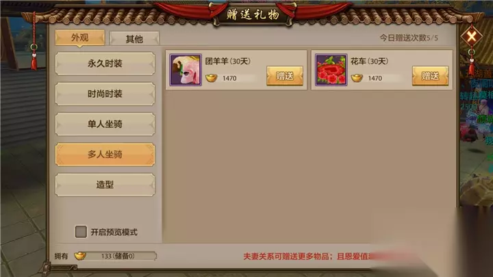The height and width of the screenshot is (277, 493).
Task: Click the 团羊羊(30天) item name
Action: click(x=228, y=61)
